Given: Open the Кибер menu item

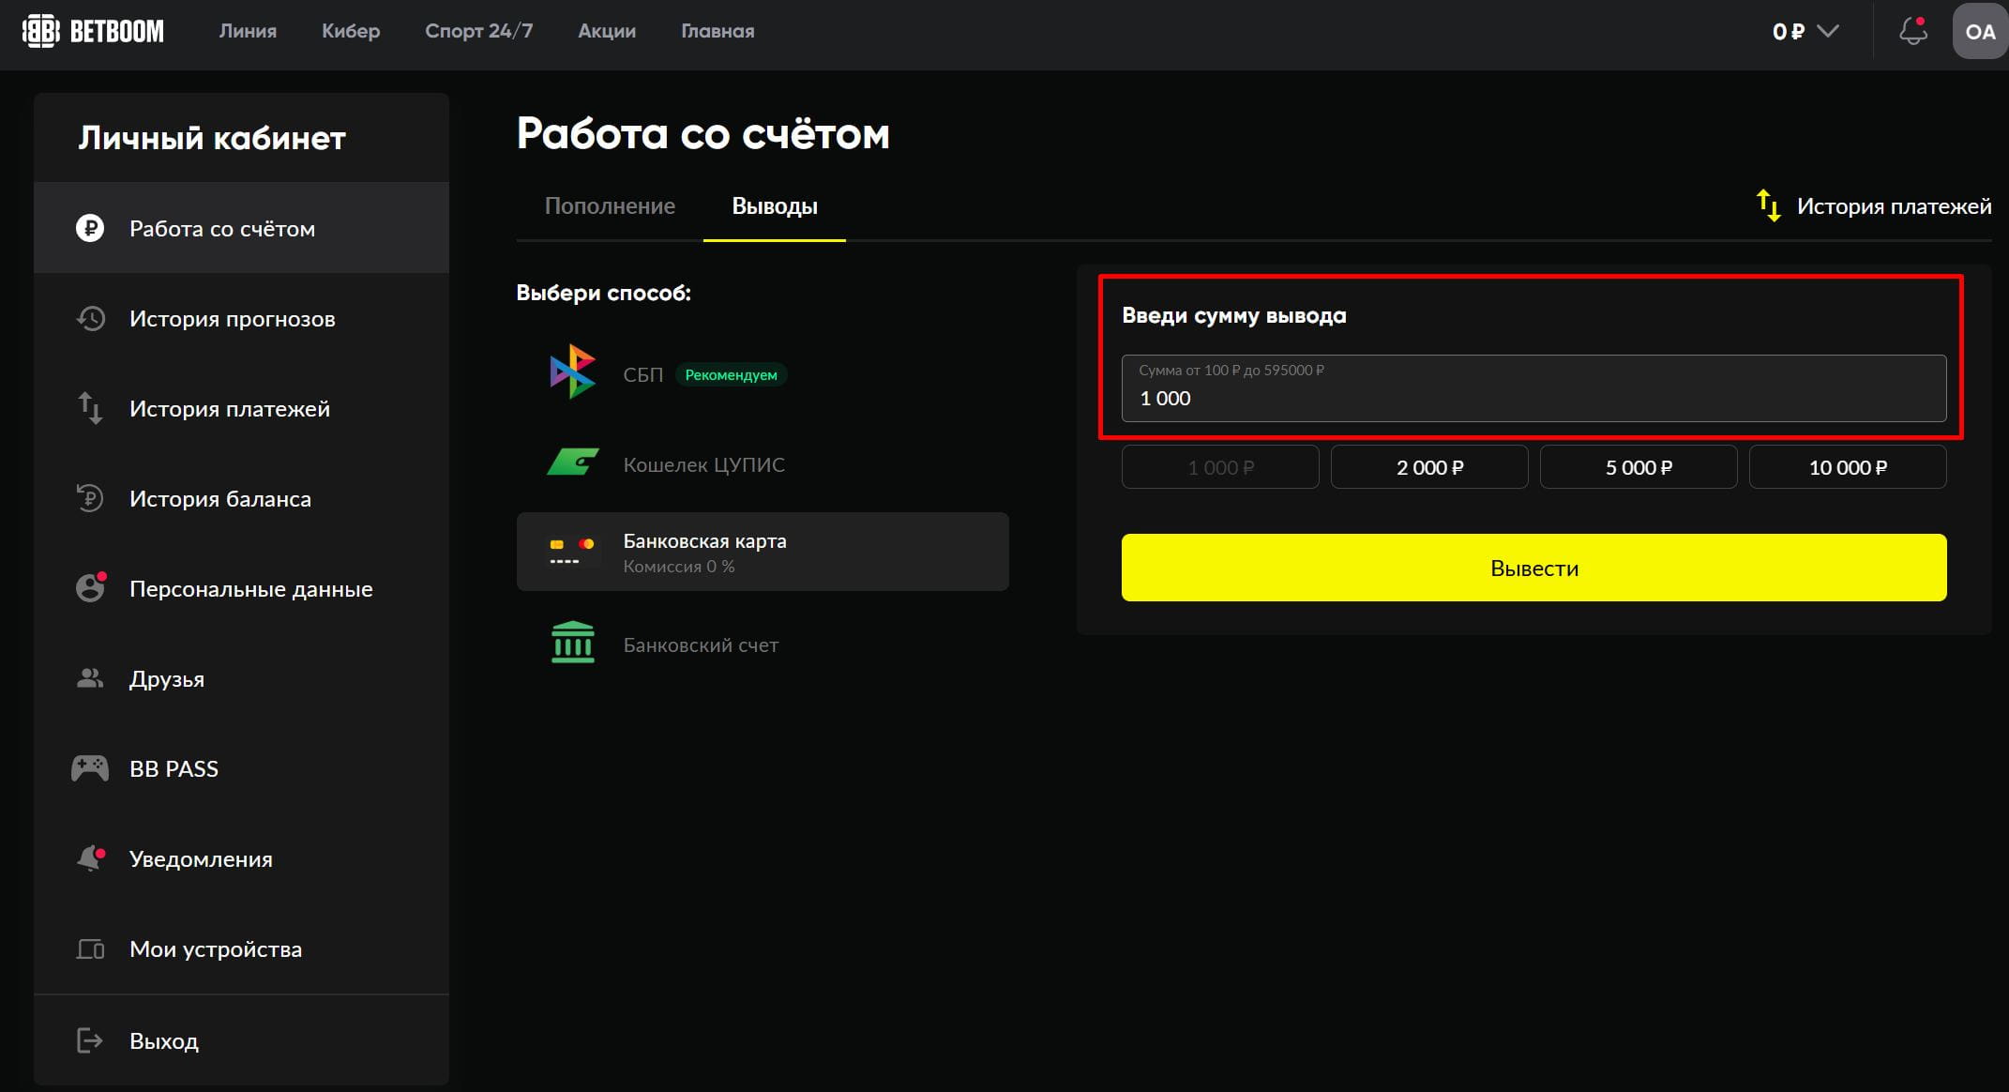Looking at the screenshot, I should click(x=351, y=31).
